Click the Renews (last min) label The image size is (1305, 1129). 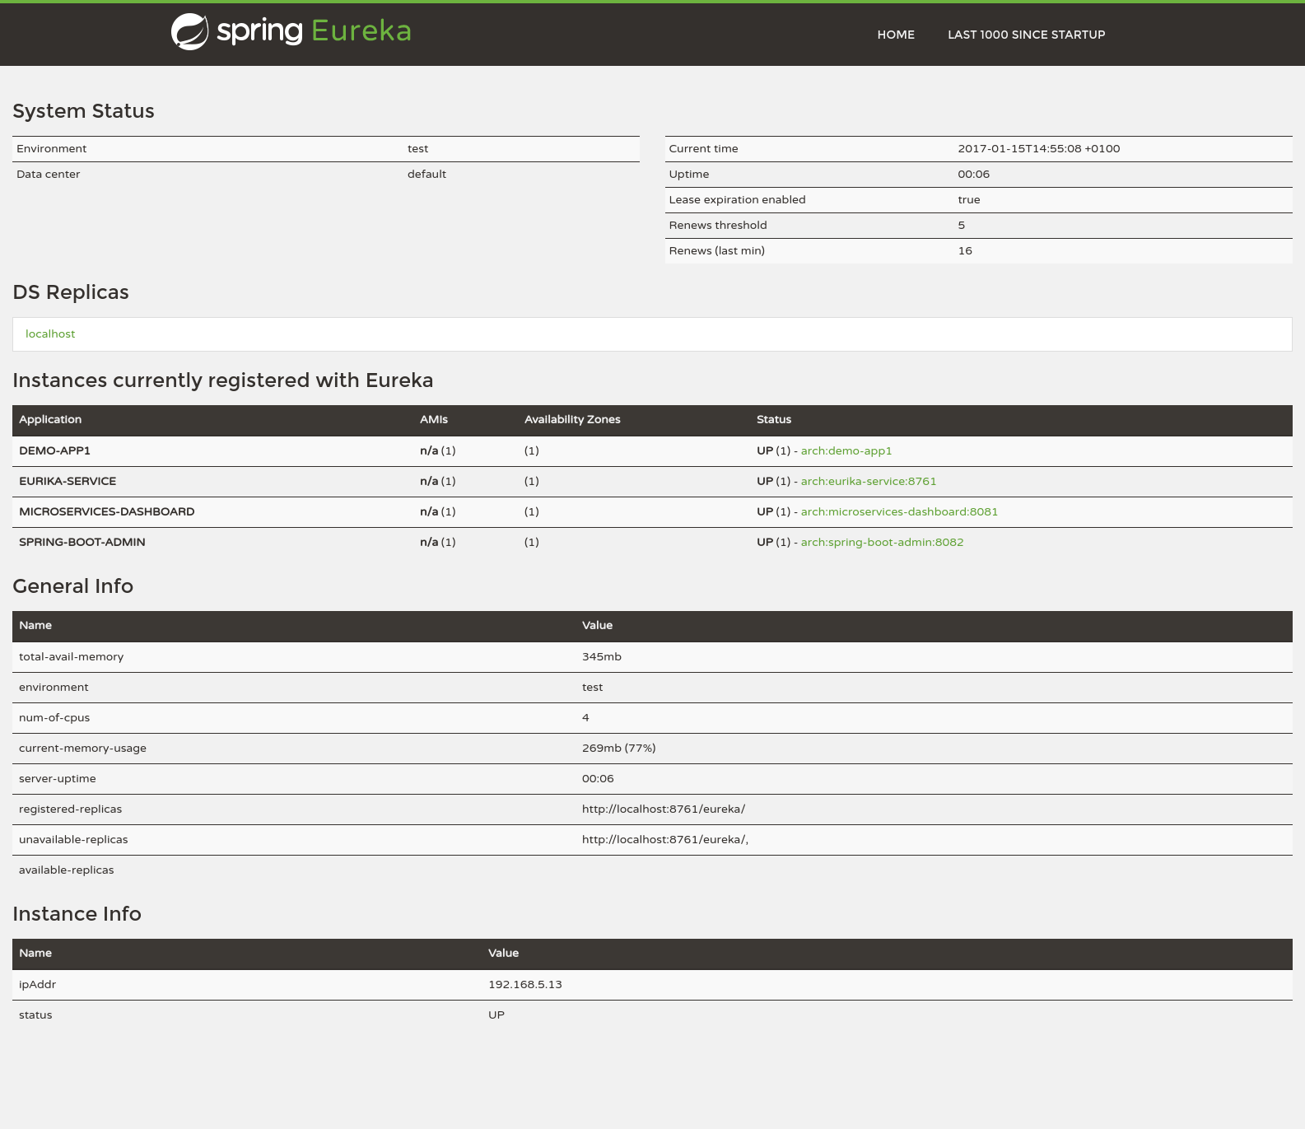717,250
